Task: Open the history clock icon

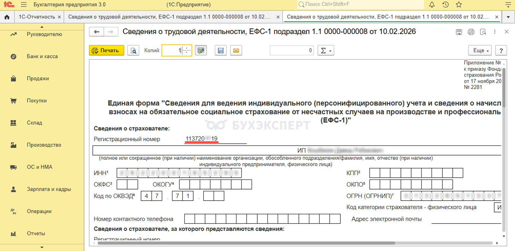Action: pyautogui.click(x=445, y=5)
